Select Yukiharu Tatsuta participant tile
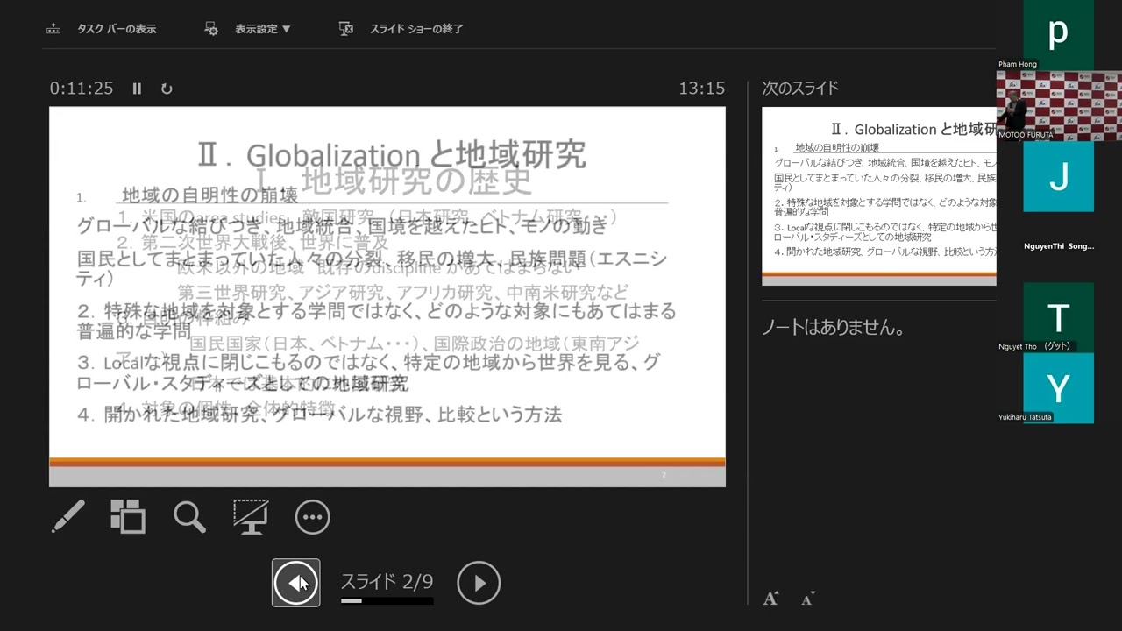Image resolution: width=1122 pixels, height=631 pixels. coord(1058,387)
